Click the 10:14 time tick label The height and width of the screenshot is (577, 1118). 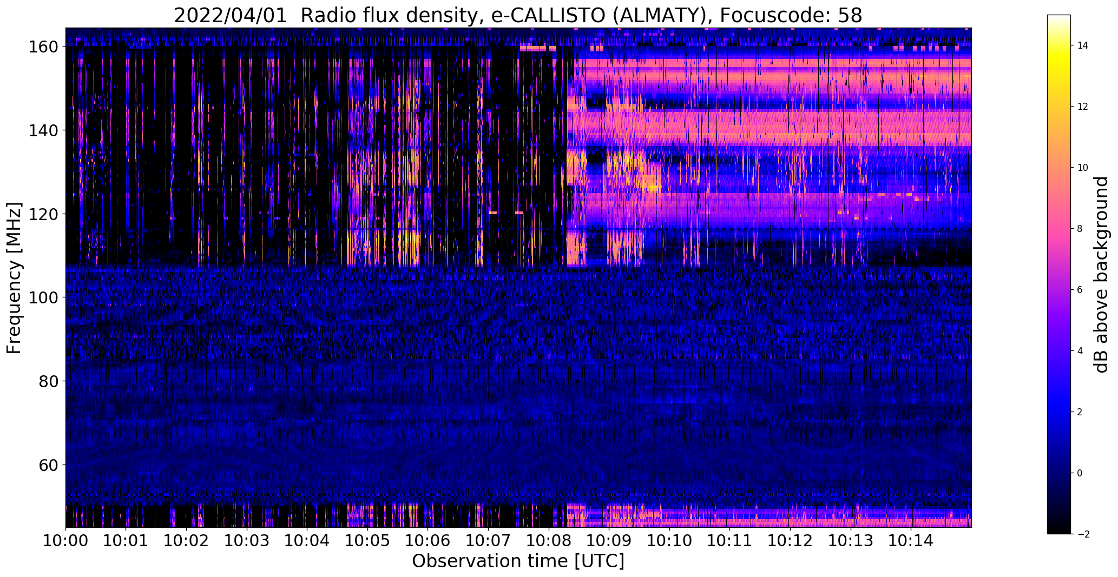911,540
